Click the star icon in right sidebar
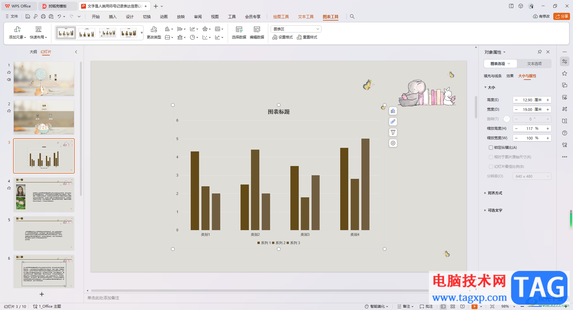This screenshot has width=573, height=310. coord(565,73)
